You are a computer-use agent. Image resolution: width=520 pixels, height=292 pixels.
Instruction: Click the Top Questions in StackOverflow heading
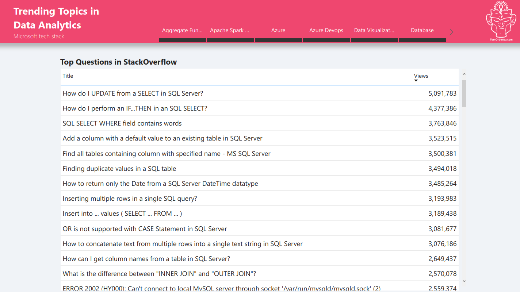tap(119, 62)
